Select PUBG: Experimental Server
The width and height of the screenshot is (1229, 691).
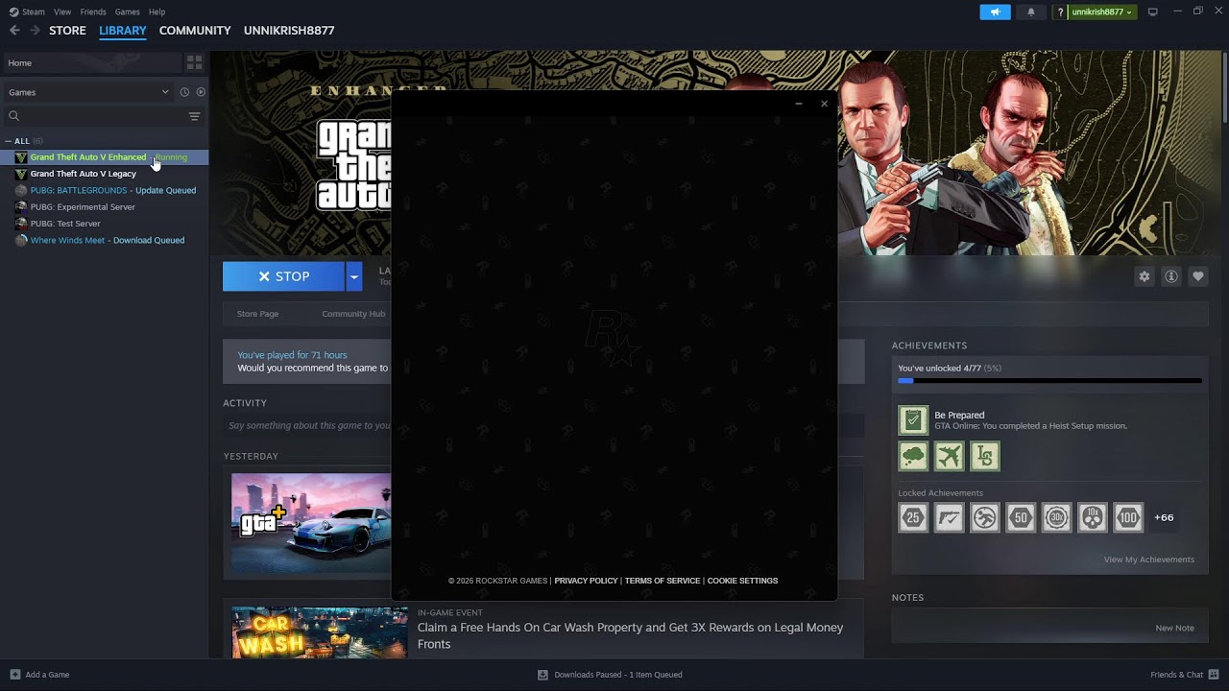(105, 207)
